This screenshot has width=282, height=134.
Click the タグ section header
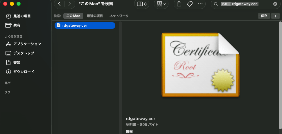[8, 92]
